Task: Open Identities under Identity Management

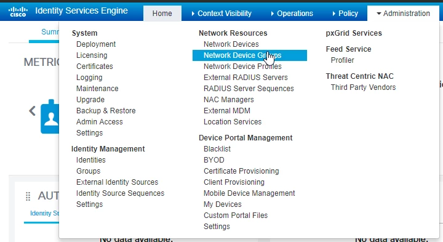Action: [x=90, y=159]
